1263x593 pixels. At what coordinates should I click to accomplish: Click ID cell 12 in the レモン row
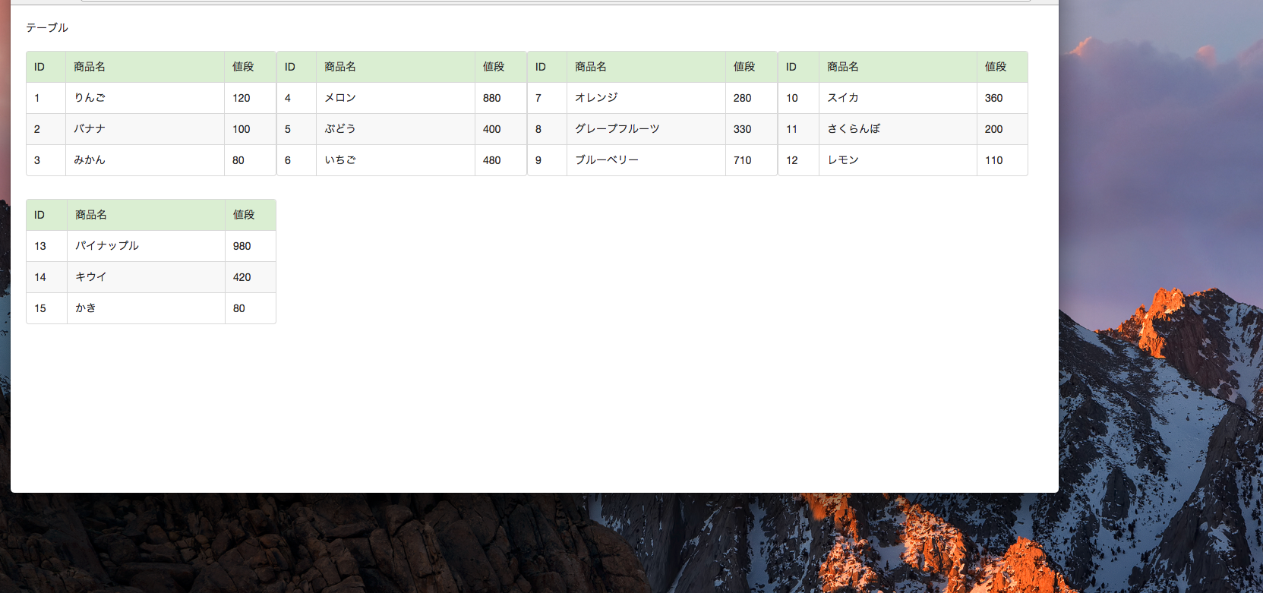799,160
